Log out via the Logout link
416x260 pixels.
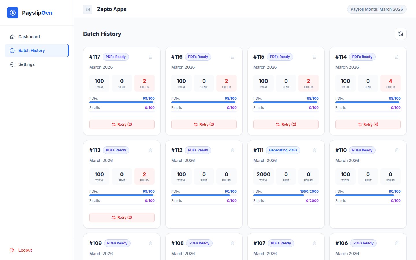[x=37, y=250]
